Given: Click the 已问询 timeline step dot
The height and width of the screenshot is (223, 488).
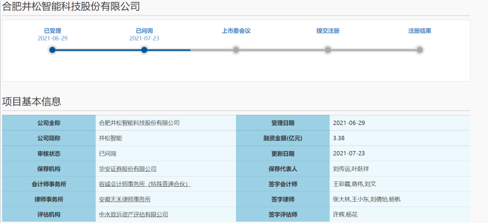Looking at the screenshot, I should (x=144, y=50).
